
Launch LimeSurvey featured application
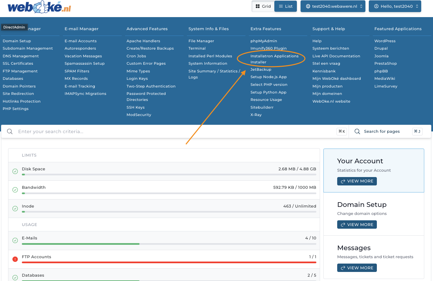pos(386,86)
